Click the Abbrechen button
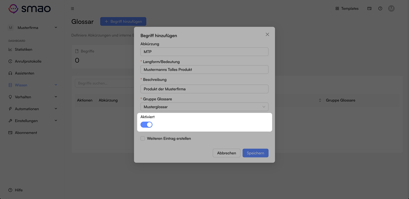 click(x=227, y=153)
